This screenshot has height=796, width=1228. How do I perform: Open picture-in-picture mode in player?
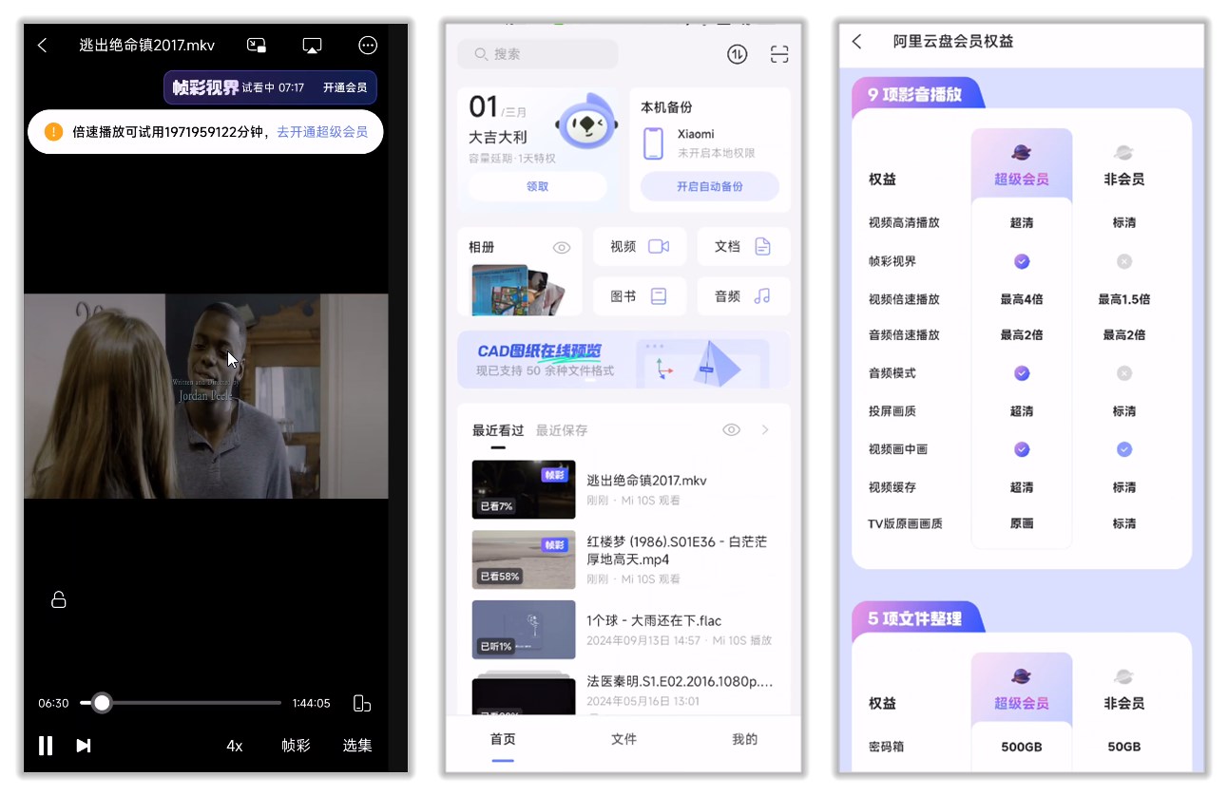(x=257, y=46)
